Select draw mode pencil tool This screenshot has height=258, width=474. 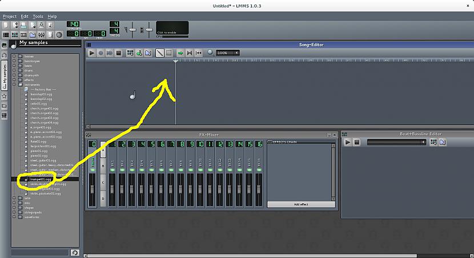point(159,53)
